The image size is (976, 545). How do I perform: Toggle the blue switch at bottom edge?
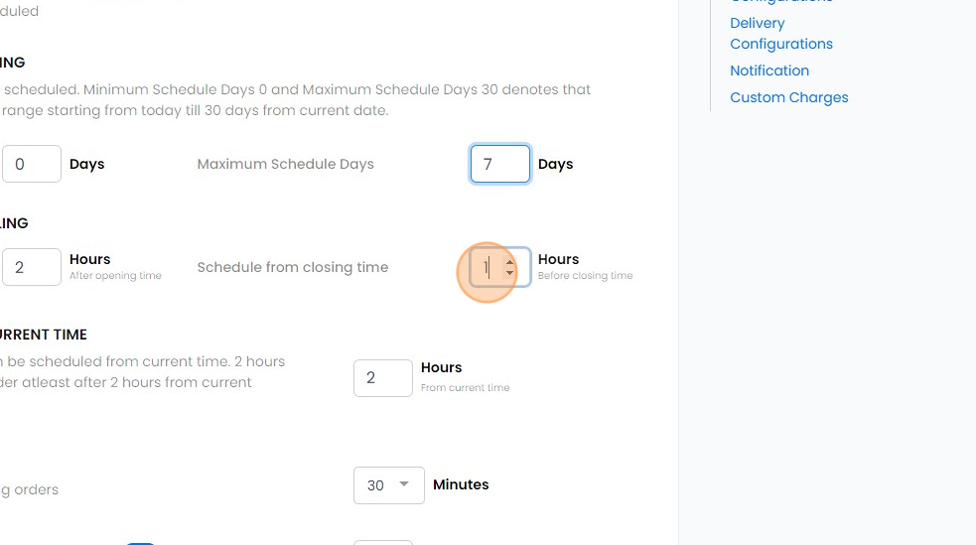tap(141, 542)
